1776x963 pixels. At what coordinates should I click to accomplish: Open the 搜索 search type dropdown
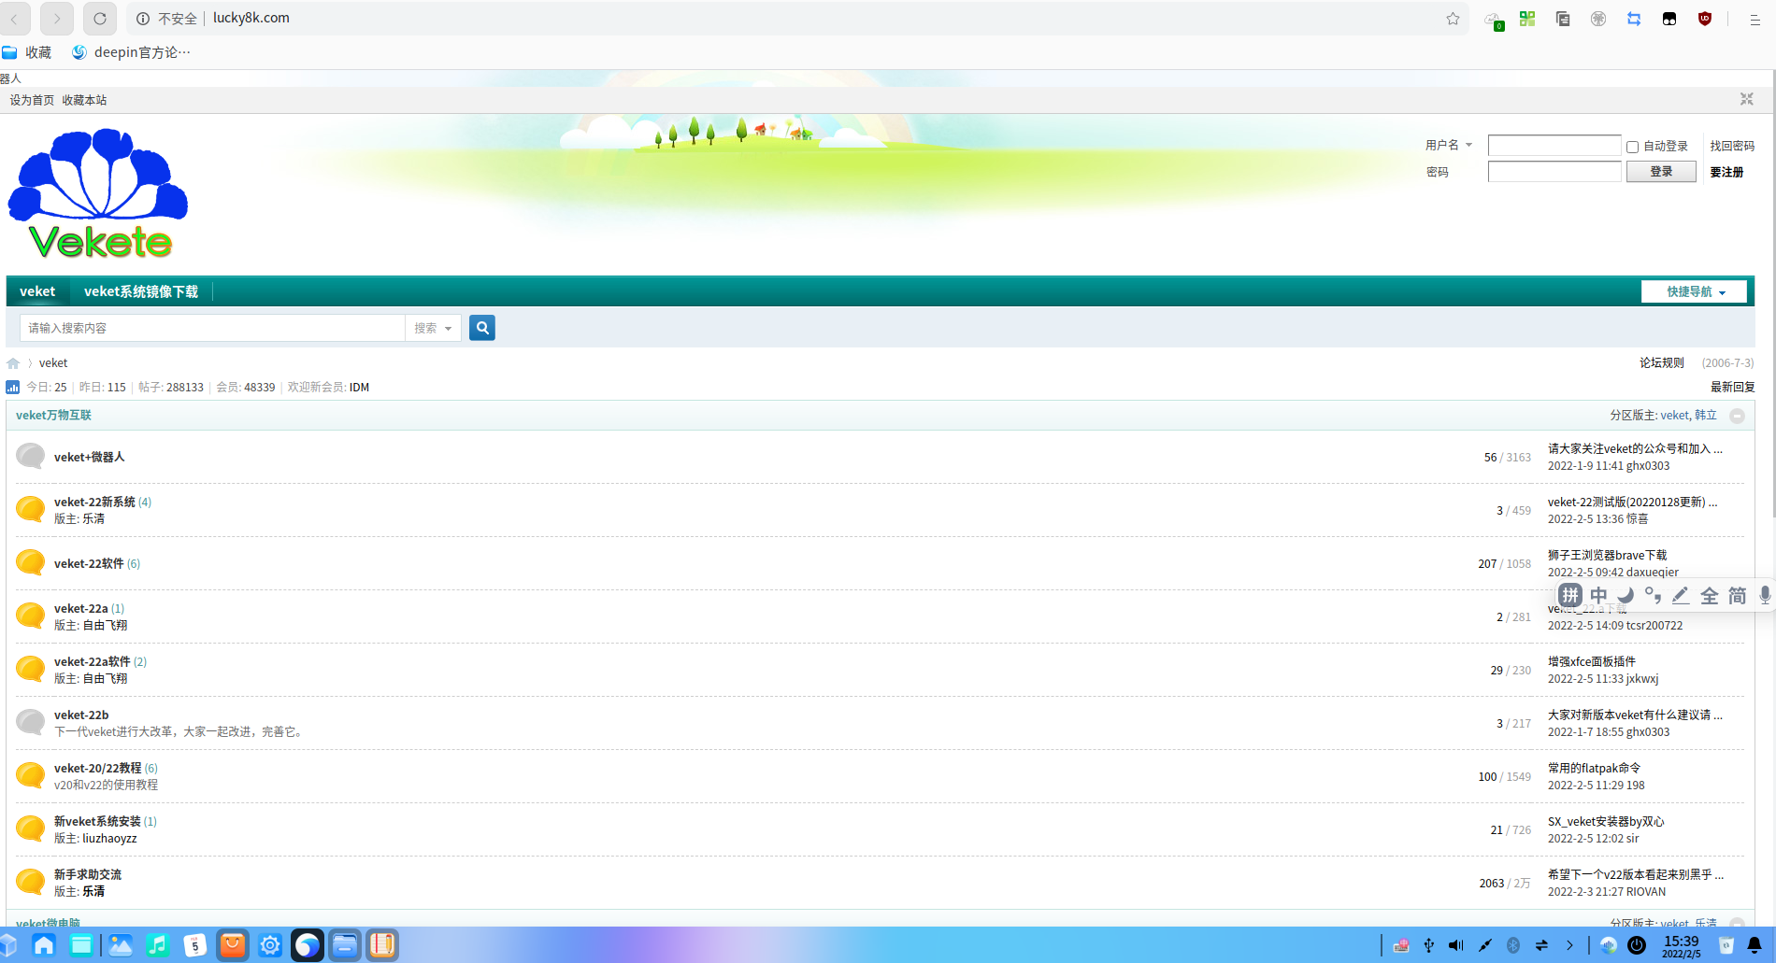point(434,328)
